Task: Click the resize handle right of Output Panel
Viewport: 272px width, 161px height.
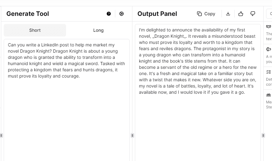Action: 263,135
